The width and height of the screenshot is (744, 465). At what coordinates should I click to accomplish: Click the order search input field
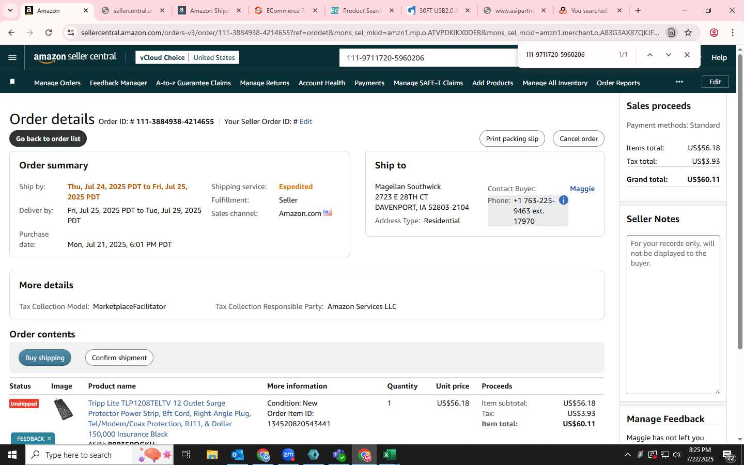click(429, 57)
